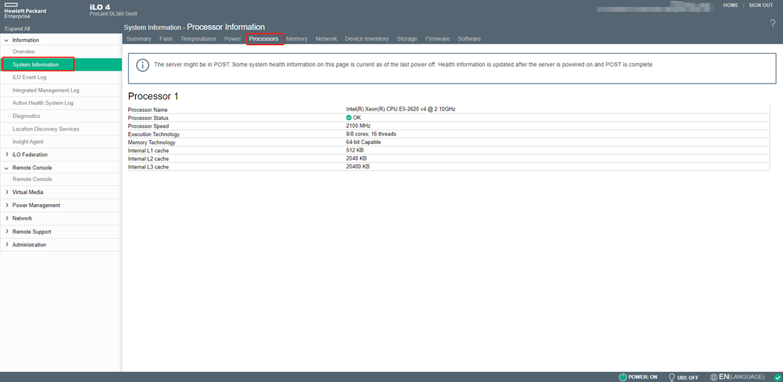Click the 2048 KB L2 cache value
The width and height of the screenshot is (783, 382).
pos(357,158)
